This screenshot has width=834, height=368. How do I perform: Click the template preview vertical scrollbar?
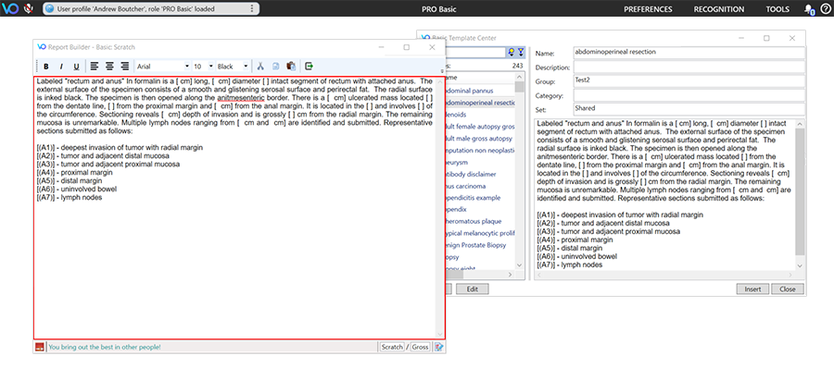[801, 194]
